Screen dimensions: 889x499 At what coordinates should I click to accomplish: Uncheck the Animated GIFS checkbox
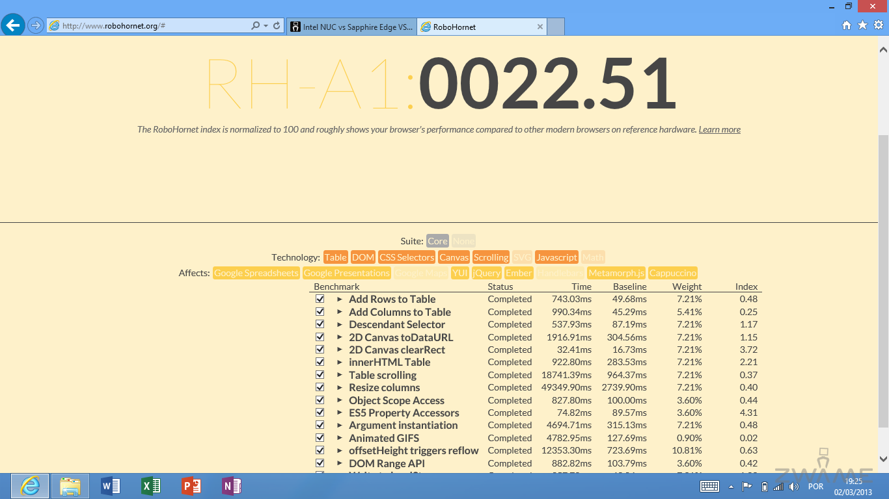(320, 438)
